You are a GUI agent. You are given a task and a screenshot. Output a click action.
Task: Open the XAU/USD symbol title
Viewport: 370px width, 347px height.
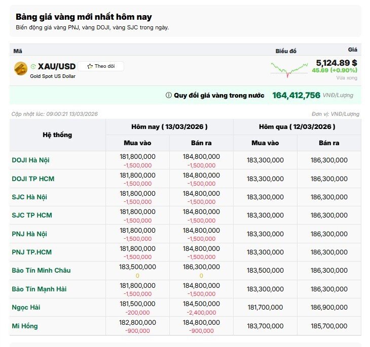point(57,66)
